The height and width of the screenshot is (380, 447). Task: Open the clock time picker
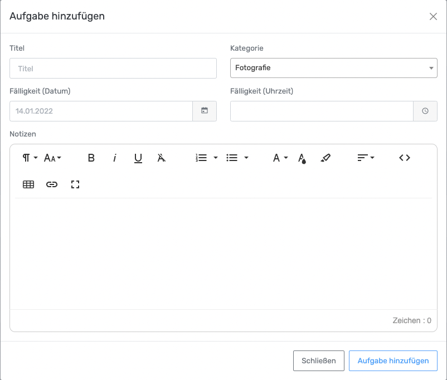click(425, 111)
